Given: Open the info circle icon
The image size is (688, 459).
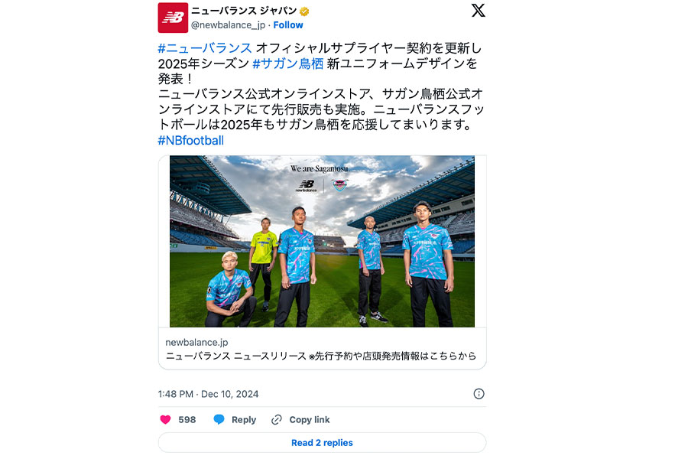Looking at the screenshot, I should click(x=479, y=393).
